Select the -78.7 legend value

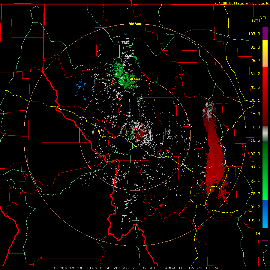(254, 194)
